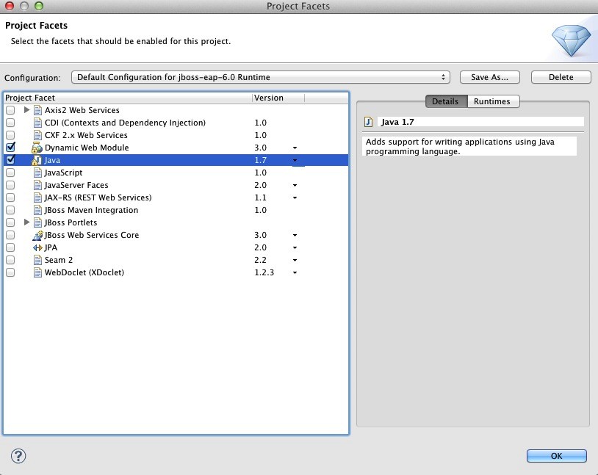Open Dynamic Web Module version dropdown
598x475 pixels.
[x=295, y=148]
